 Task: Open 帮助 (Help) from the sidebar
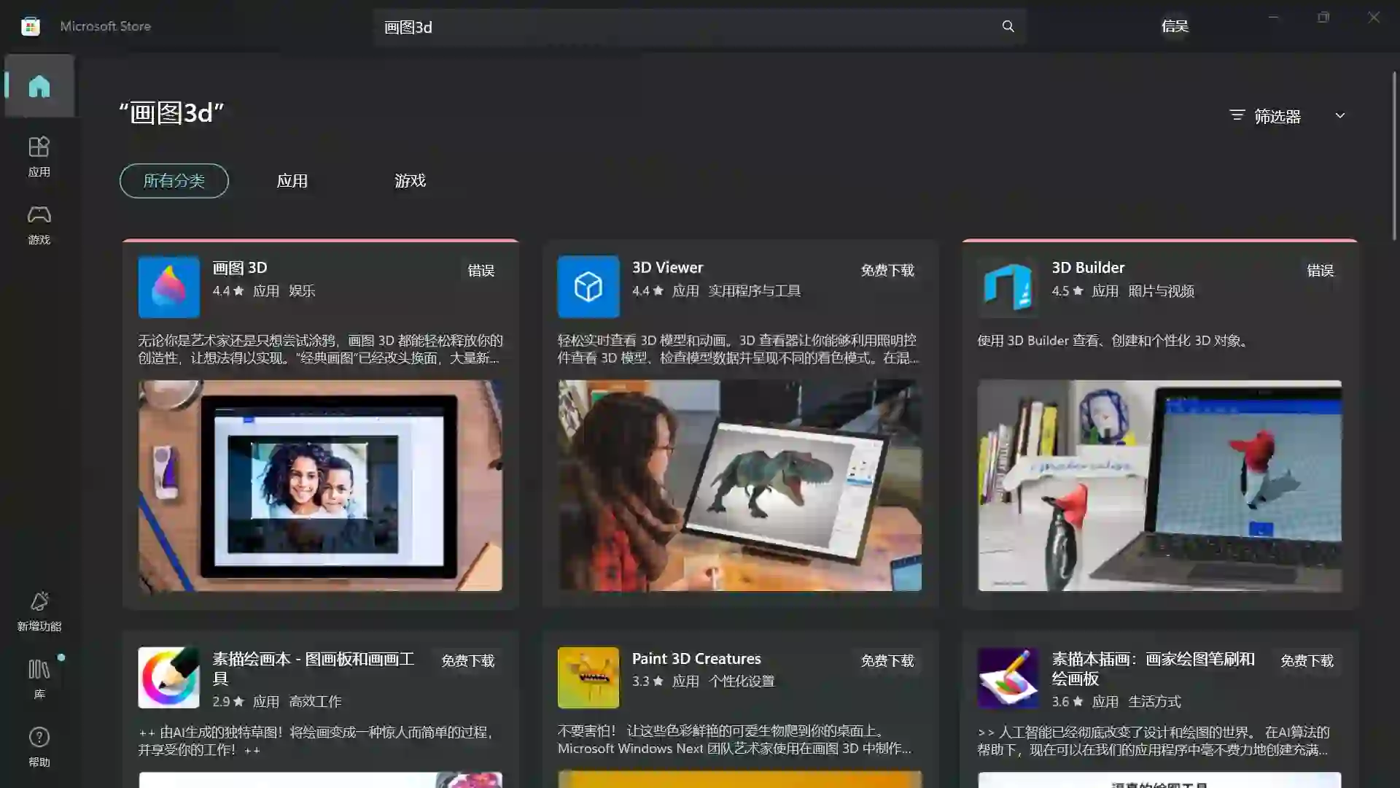(39, 746)
